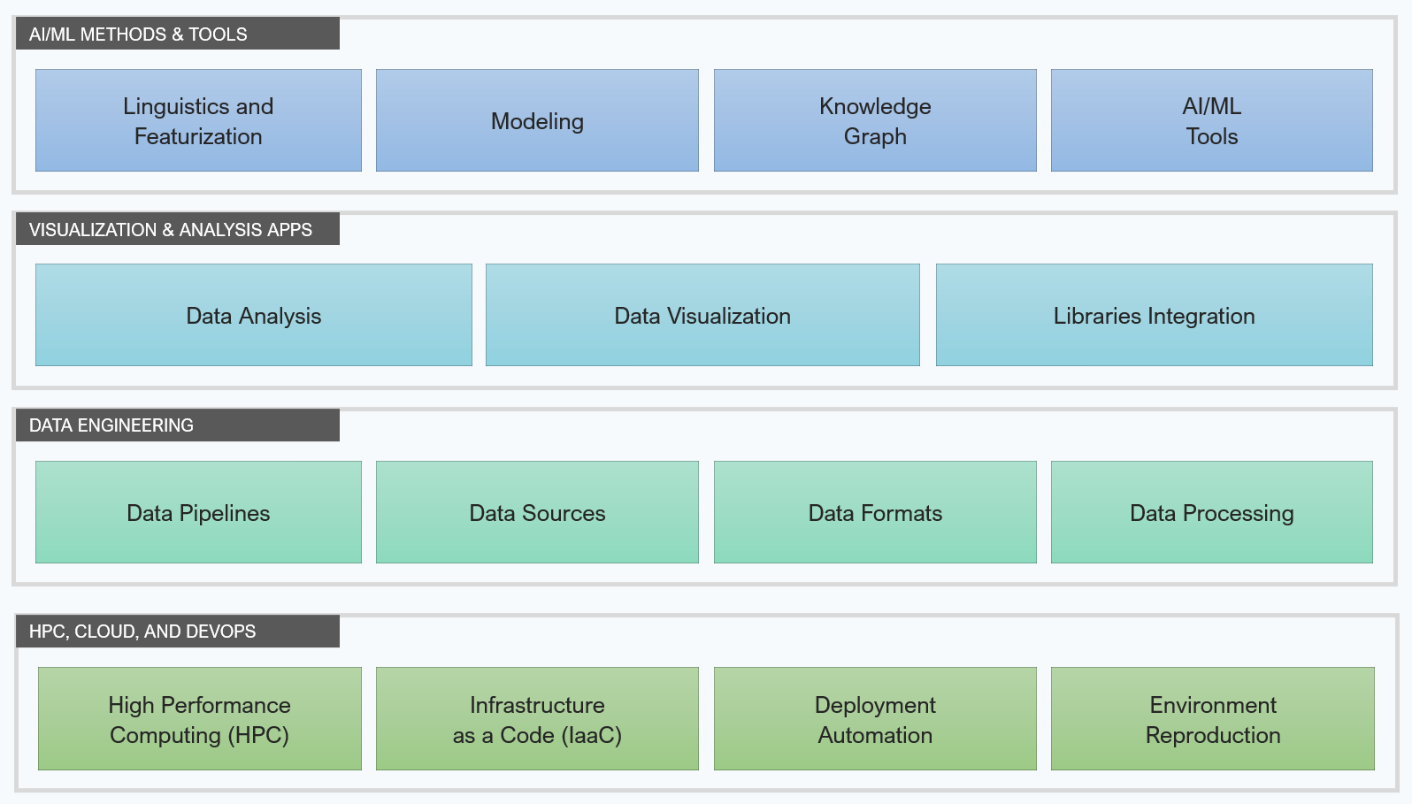Select the Data Pipelines box
Viewport: 1412px width, 804px height.
198,512
